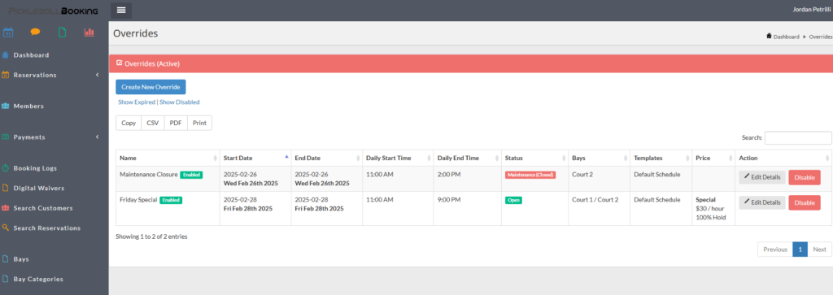Click Create New Override button
The image size is (833, 295).
pos(150,87)
